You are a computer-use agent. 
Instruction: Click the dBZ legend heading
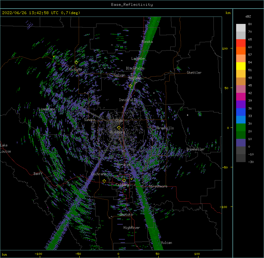[248, 16]
